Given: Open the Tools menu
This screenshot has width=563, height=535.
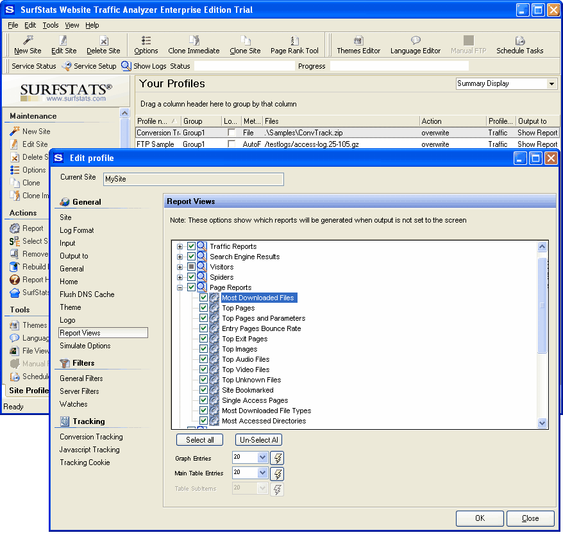Looking at the screenshot, I should (x=51, y=25).
